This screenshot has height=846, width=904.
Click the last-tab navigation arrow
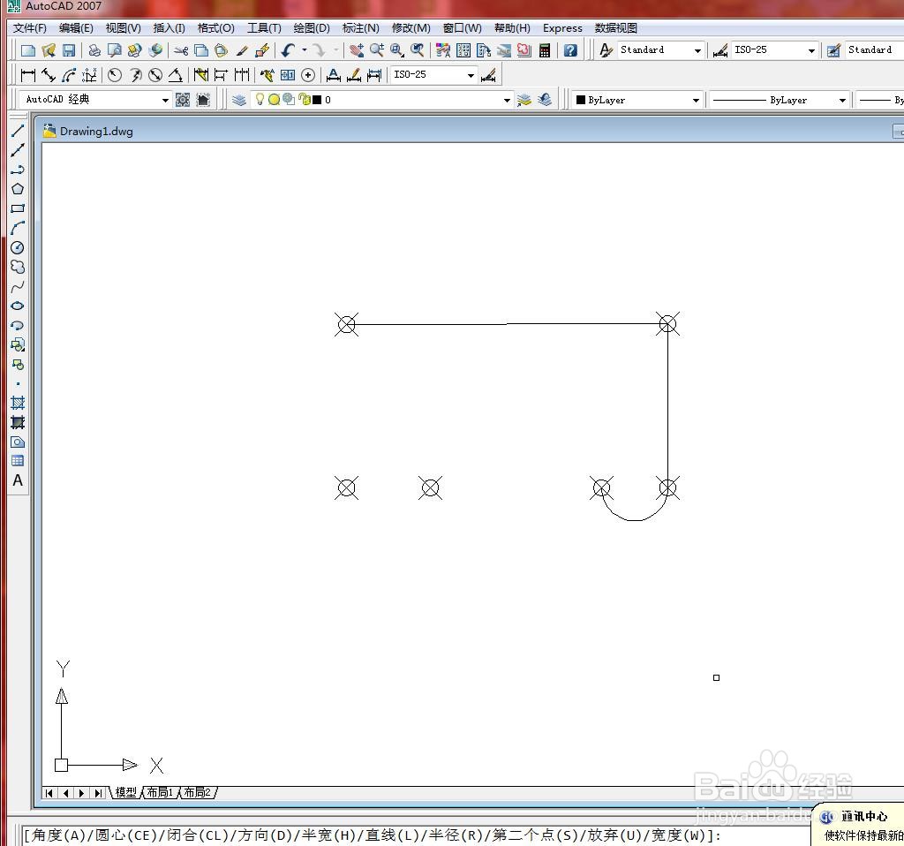(99, 793)
